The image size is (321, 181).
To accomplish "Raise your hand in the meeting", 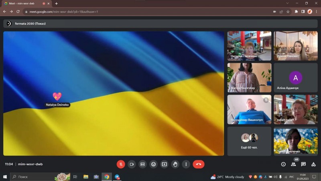I will coord(175,164).
